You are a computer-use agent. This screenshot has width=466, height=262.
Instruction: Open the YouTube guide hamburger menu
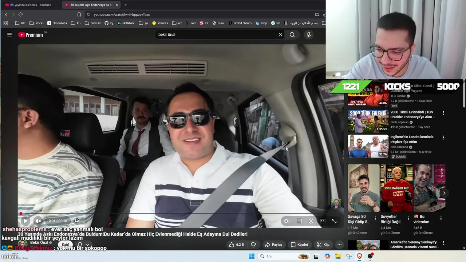9,35
